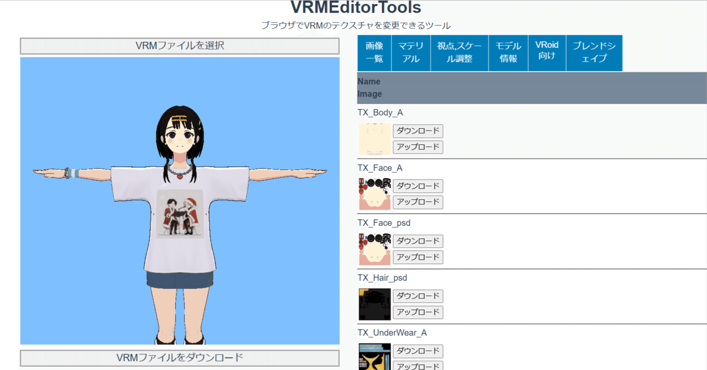The height and width of the screenshot is (370, 707).
Task: Click the VRMファイルをダウンロード button
Action: (x=180, y=357)
